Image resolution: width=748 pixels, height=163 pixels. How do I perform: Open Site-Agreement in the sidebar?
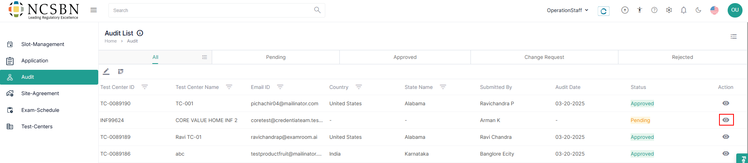[x=40, y=94]
